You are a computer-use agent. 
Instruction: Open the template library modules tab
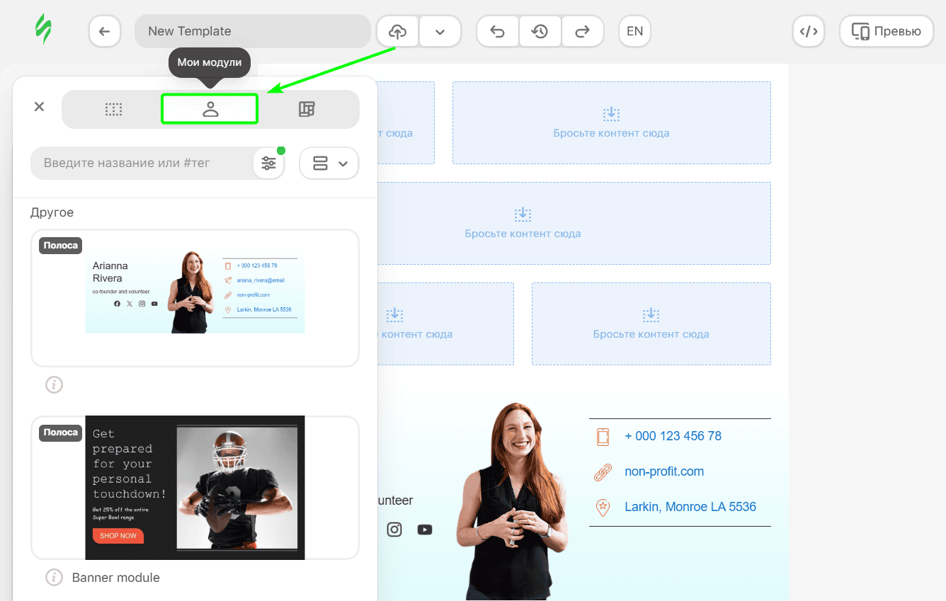(x=307, y=109)
